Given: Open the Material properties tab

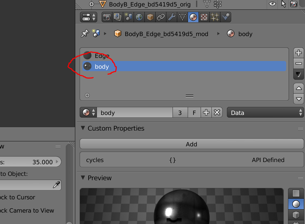Looking at the screenshot, I should tap(193, 17).
